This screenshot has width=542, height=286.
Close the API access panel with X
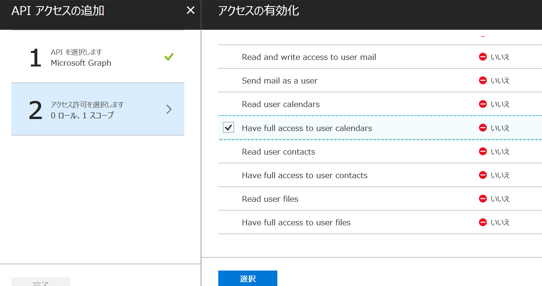(x=190, y=10)
